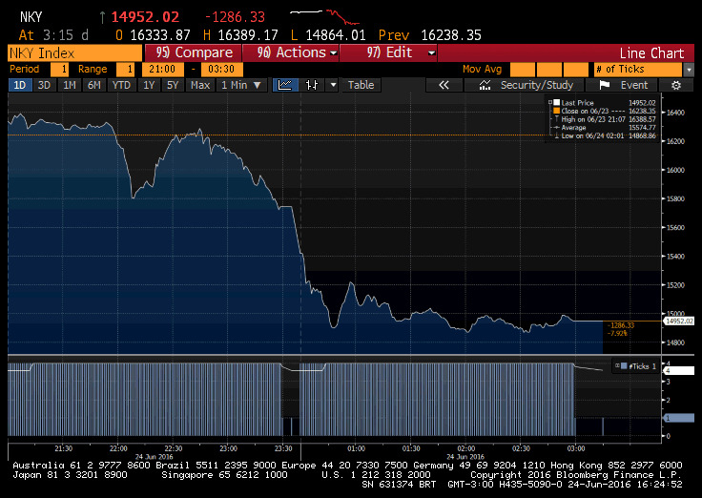Toggle the 5Y range view
This screenshot has width=702, height=498.
173,85
